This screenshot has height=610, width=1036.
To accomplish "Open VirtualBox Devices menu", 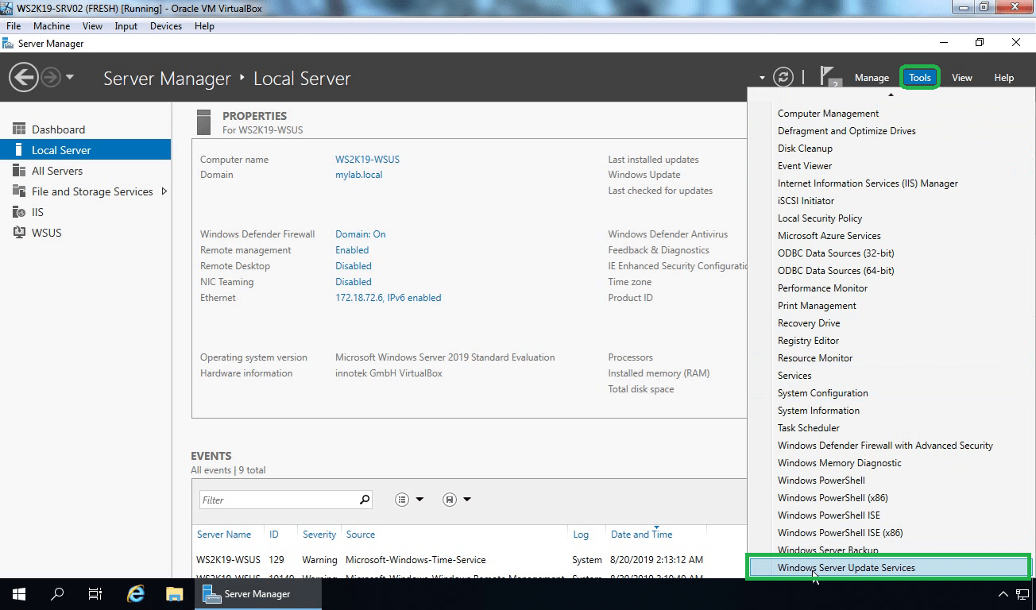I will tap(165, 26).
